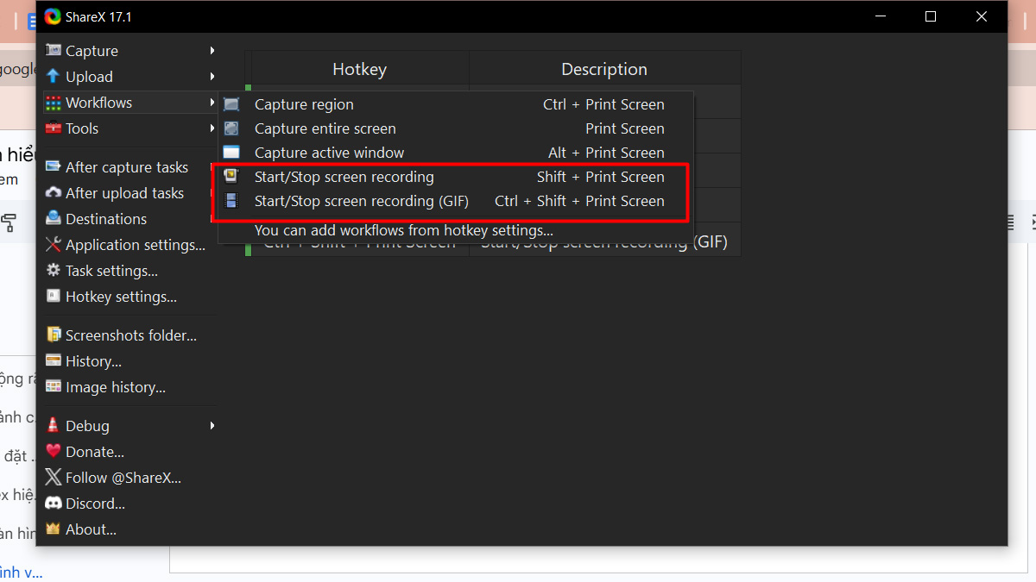This screenshot has width=1036, height=582.
Task: Click the History icon in the ShareX menu
Action: pos(54,360)
